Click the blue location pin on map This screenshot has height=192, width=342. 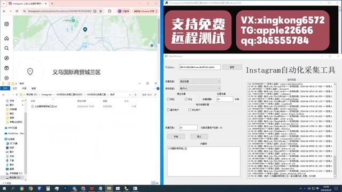pos(85,29)
